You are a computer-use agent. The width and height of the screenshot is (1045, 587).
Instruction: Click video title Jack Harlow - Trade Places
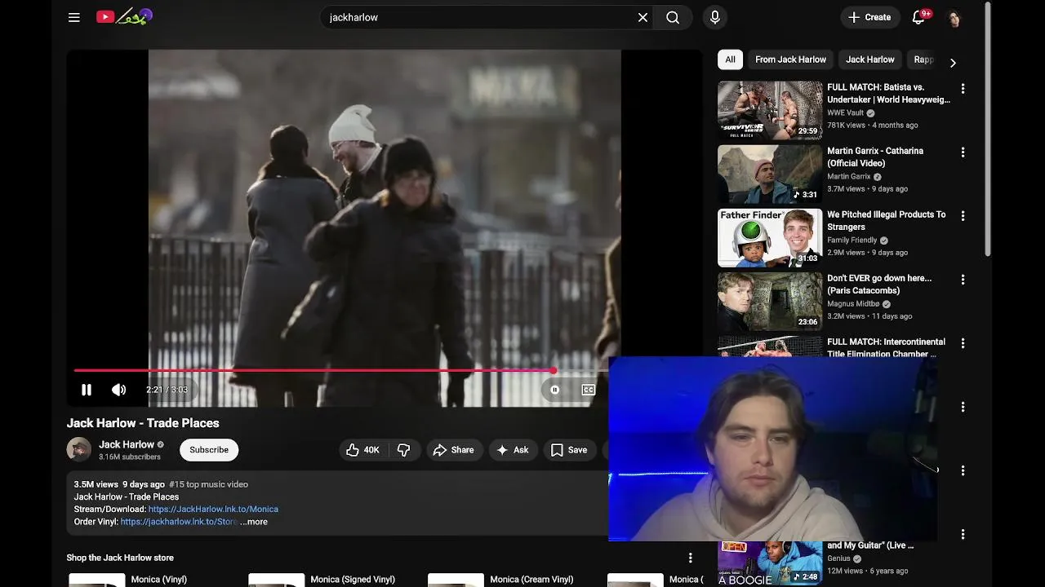[x=143, y=423]
